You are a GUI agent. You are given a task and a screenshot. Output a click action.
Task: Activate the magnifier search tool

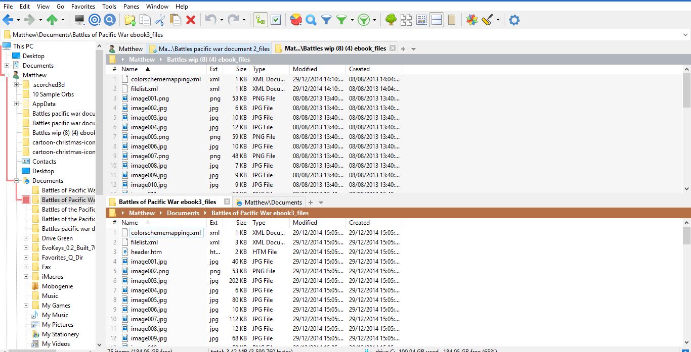(311, 20)
